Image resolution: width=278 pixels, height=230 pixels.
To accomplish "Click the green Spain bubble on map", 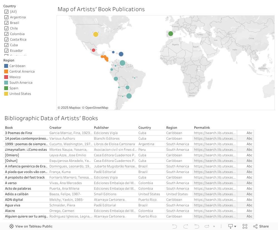I will [x=171, y=34].
